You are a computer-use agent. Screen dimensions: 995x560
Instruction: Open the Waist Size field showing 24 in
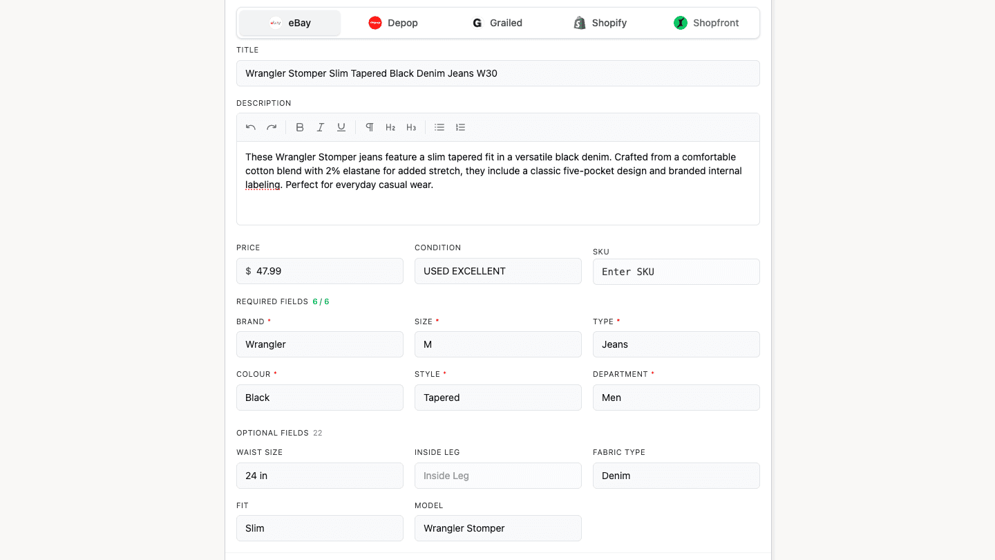point(320,476)
